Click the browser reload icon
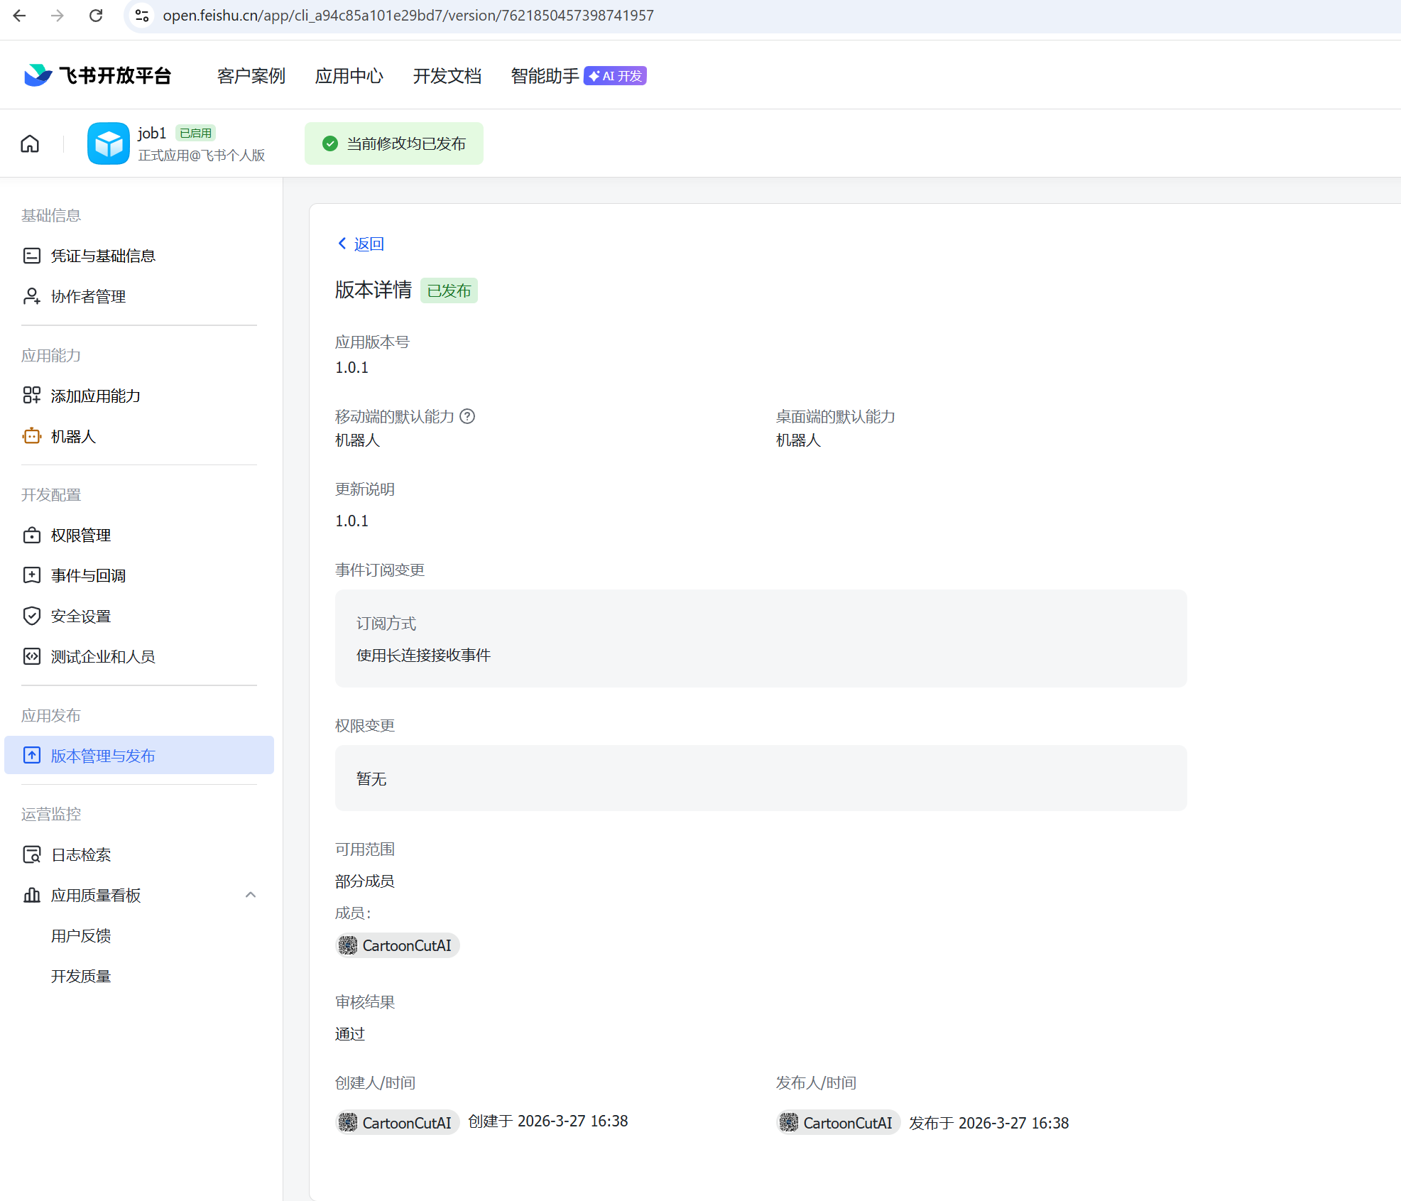Screen dimensions: 1401x1201 coord(96,16)
